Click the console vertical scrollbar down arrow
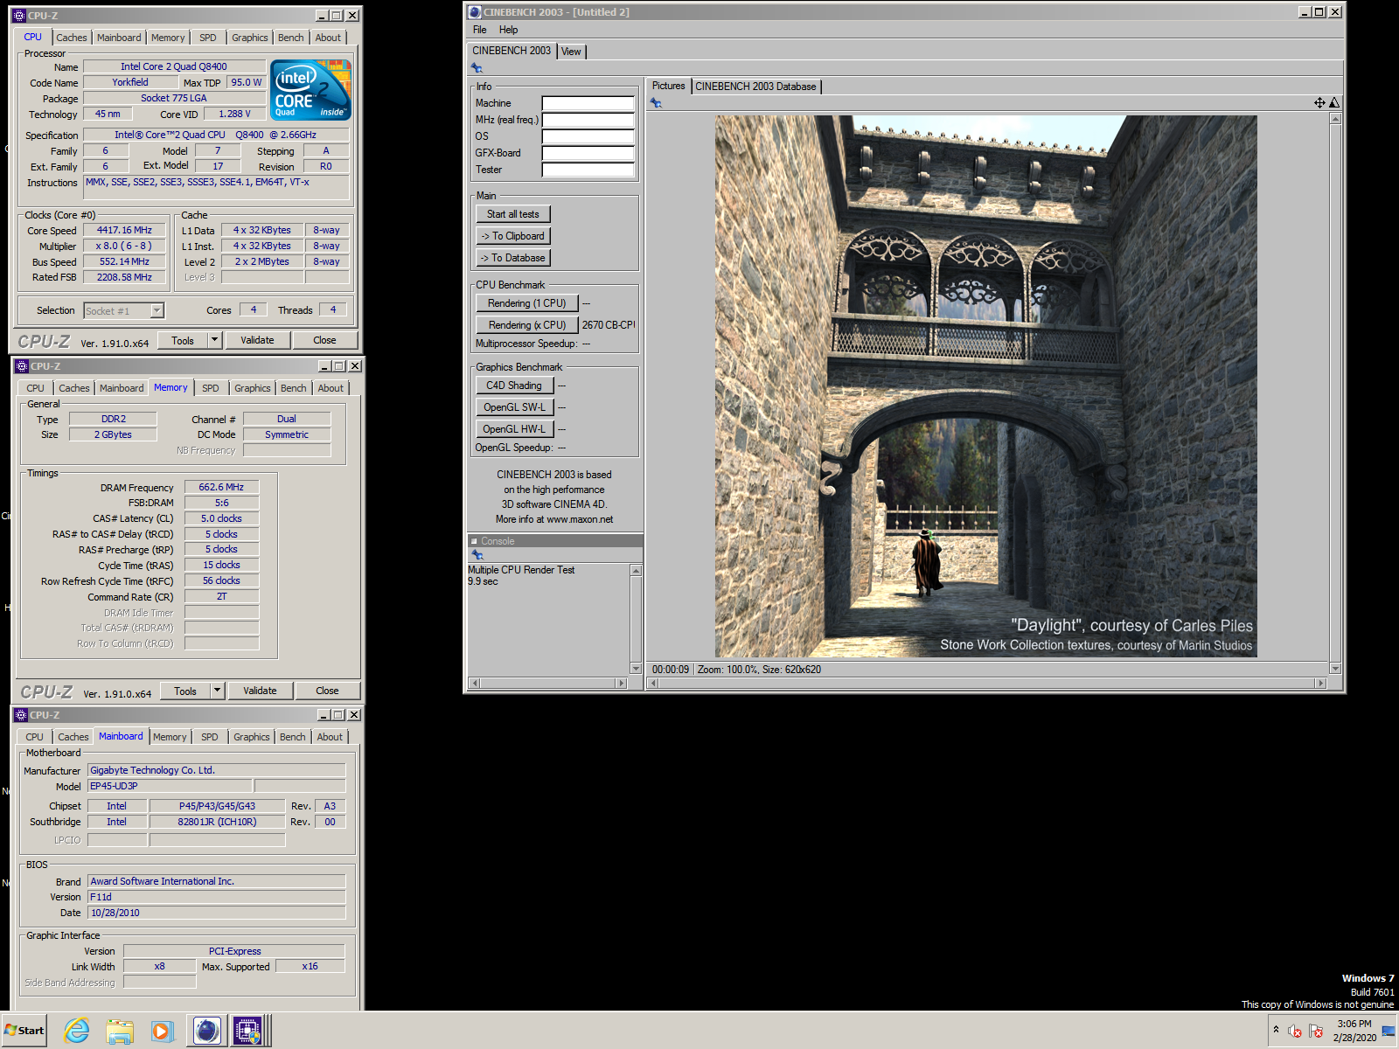 (636, 669)
